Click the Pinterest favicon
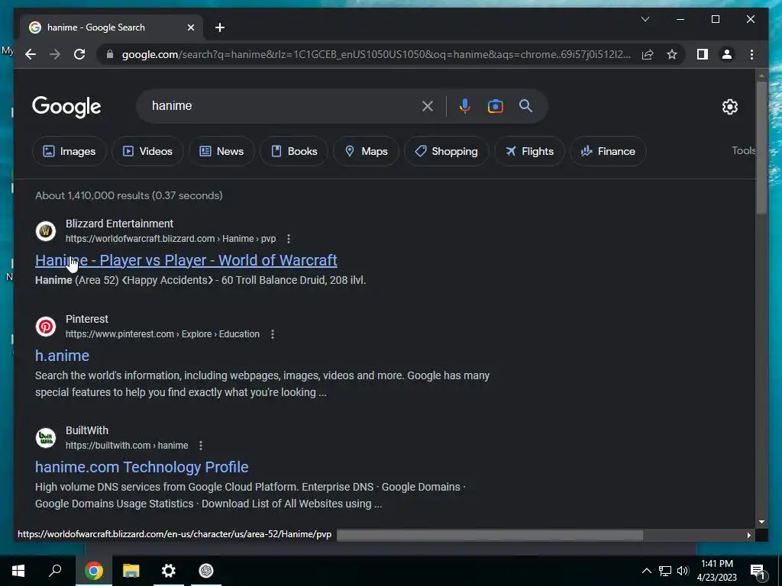This screenshot has height=586, width=782. point(45,327)
